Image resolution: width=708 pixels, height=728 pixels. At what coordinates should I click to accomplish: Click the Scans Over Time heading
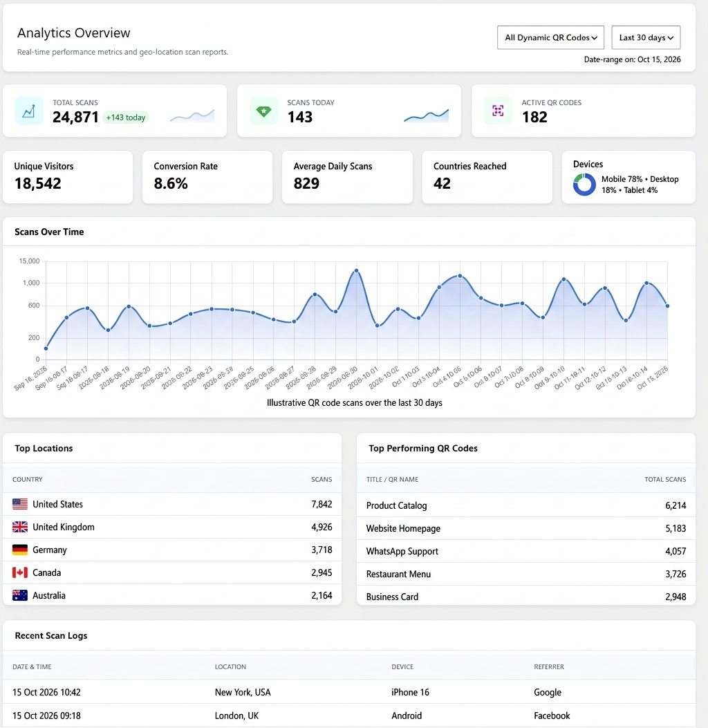[49, 232]
